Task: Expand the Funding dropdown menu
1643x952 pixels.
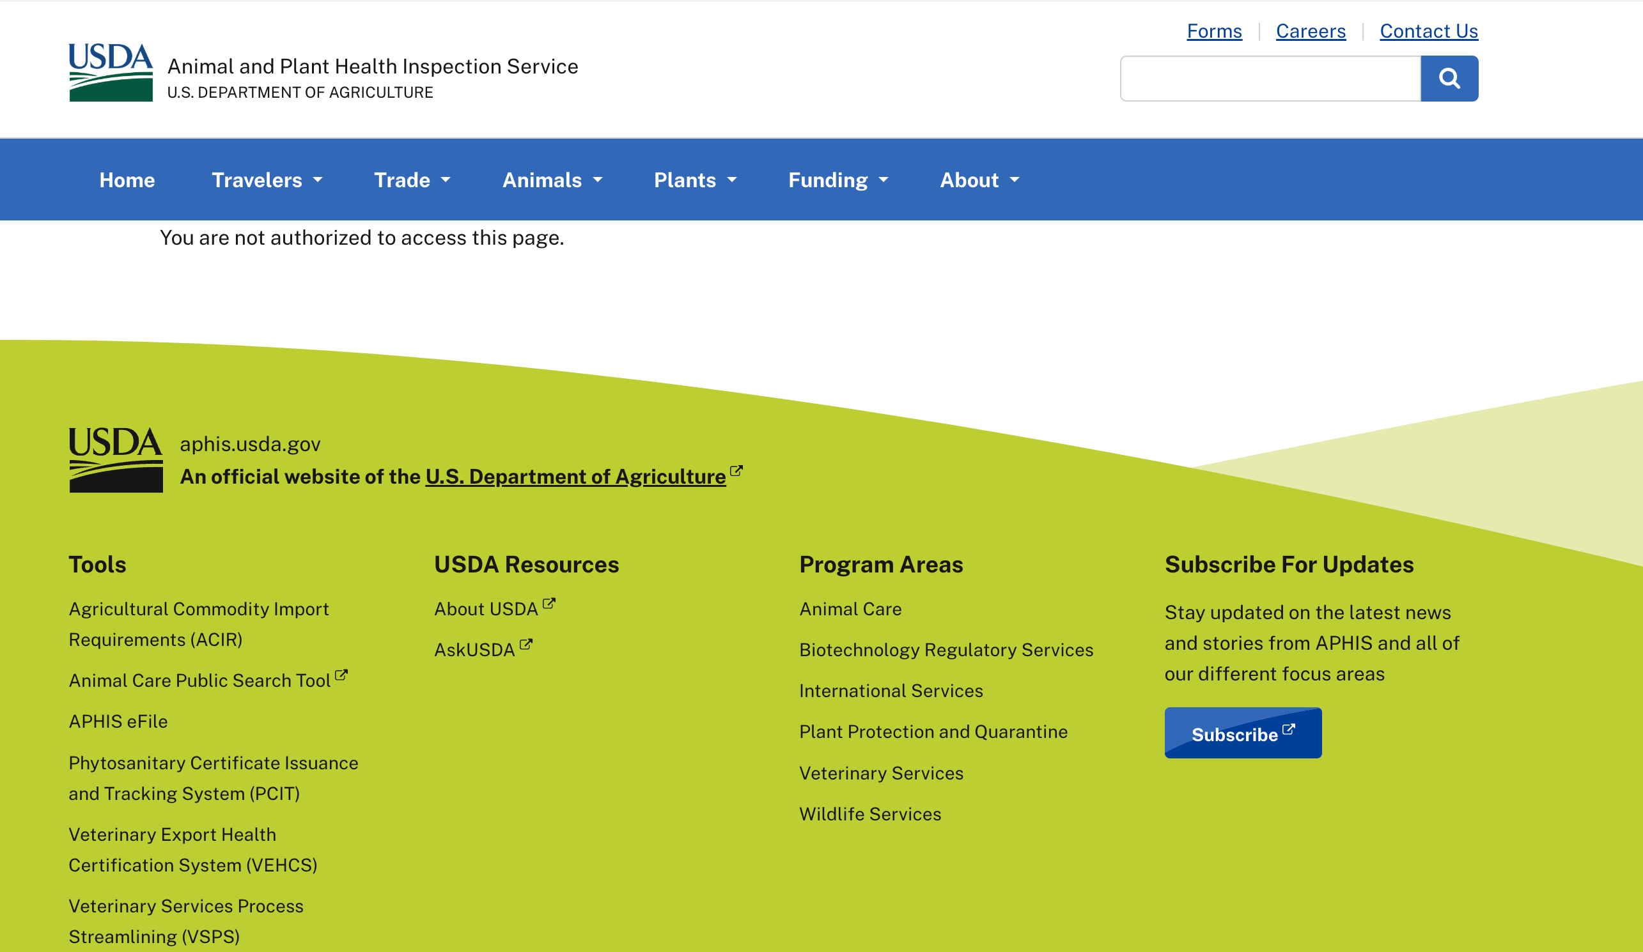Action: pos(837,180)
